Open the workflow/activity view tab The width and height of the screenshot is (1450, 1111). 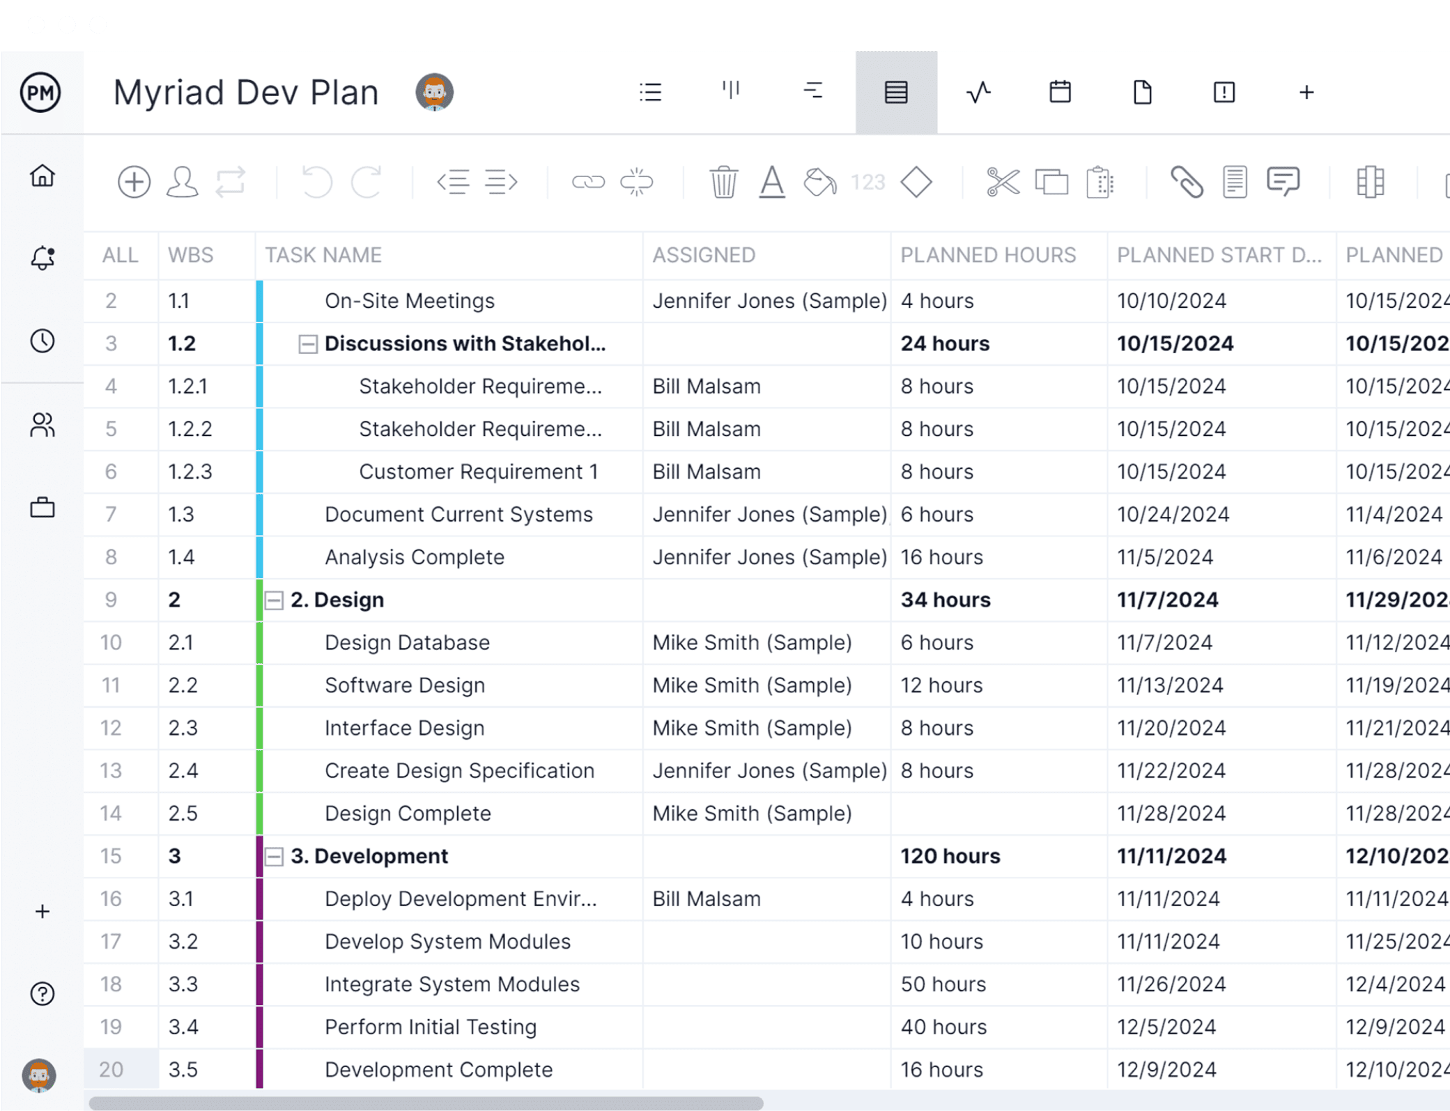pos(978,91)
